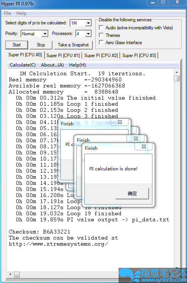Click vertical scrollbar up arrow
Screen dimensions: 187x283
[177, 72]
